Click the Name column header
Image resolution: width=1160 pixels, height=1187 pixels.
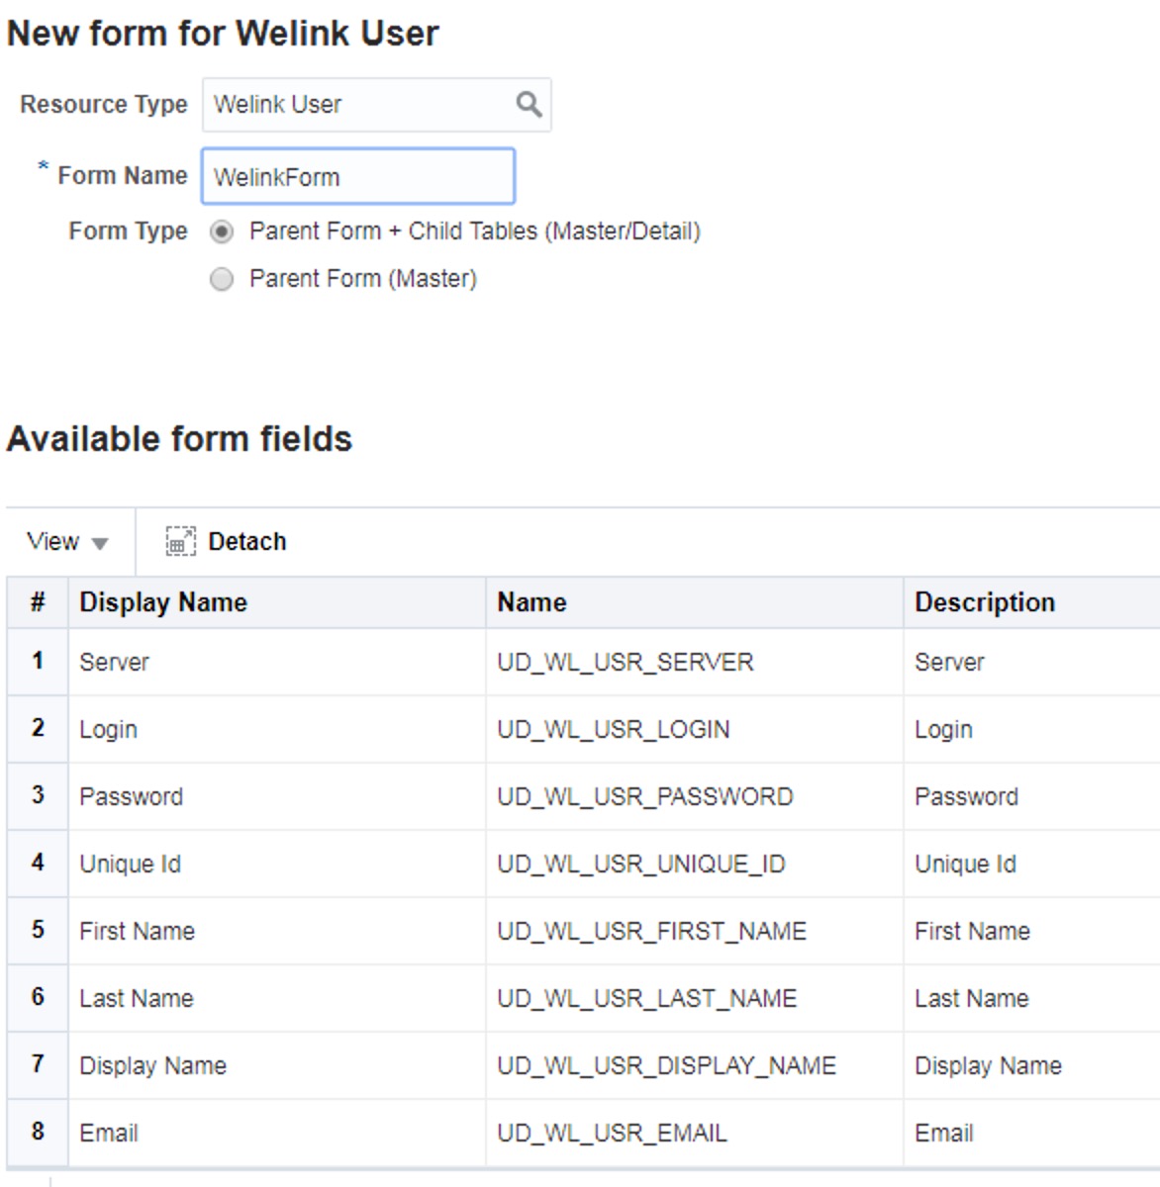point(694,602)
